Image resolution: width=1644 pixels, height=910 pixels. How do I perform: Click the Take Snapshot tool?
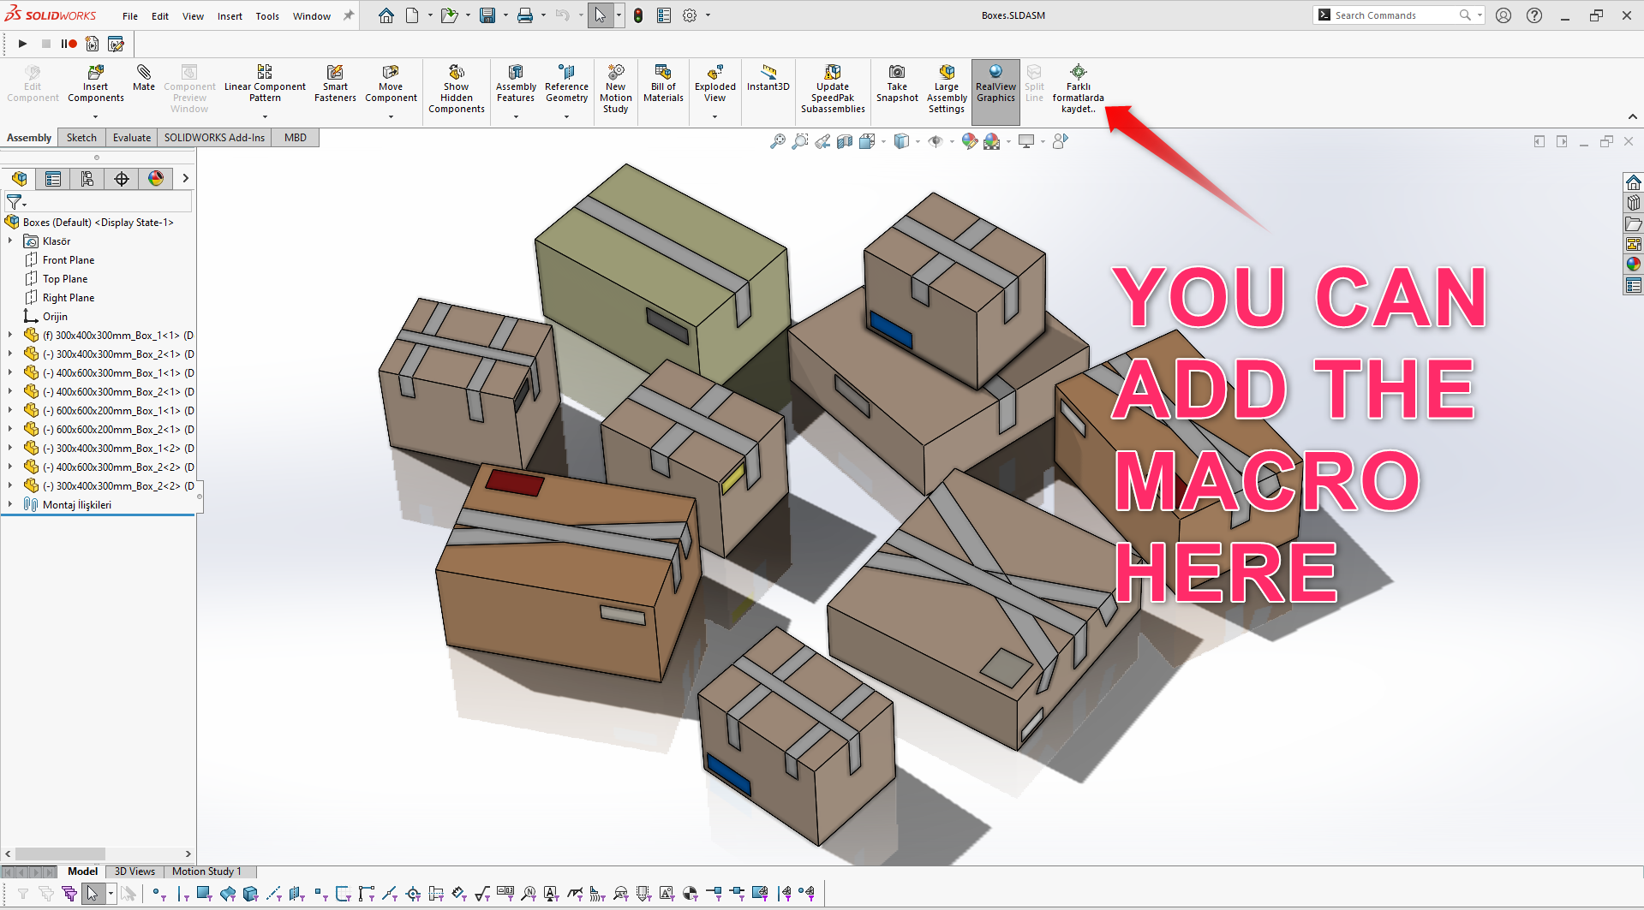pos(897,84)
